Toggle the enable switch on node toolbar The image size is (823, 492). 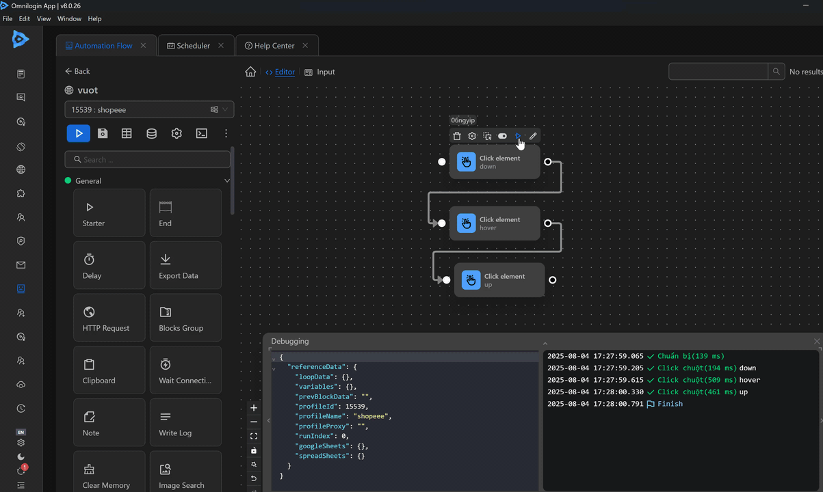(502, 136)
